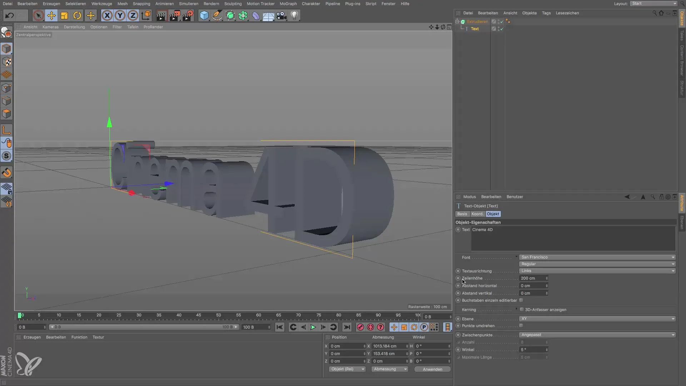Click the Anwenden button

pyautogui.click(x=432, y=369)
